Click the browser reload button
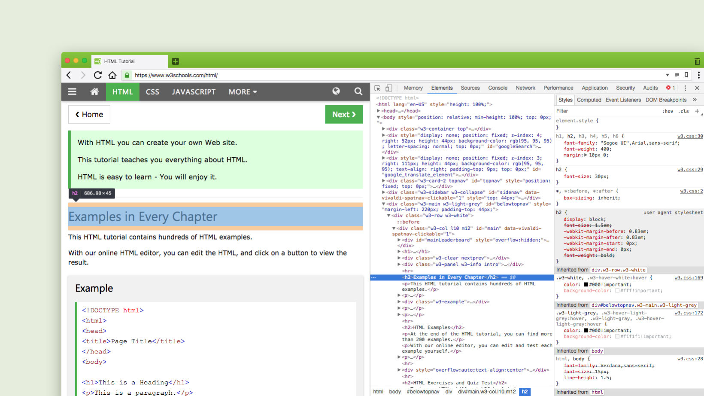 98,75
